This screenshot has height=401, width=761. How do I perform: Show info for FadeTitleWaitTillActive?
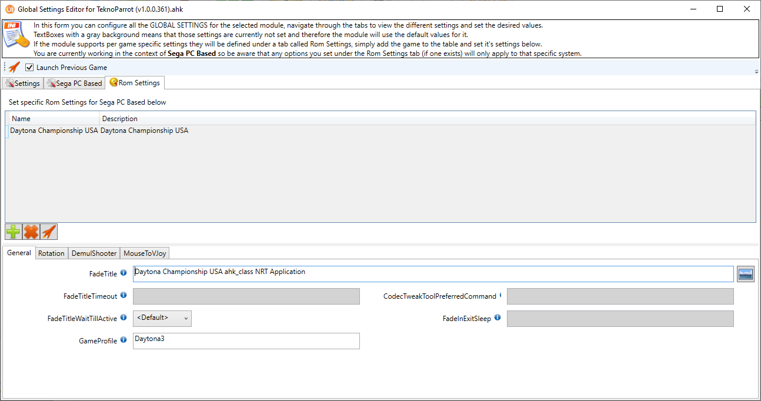coord(124,318)
